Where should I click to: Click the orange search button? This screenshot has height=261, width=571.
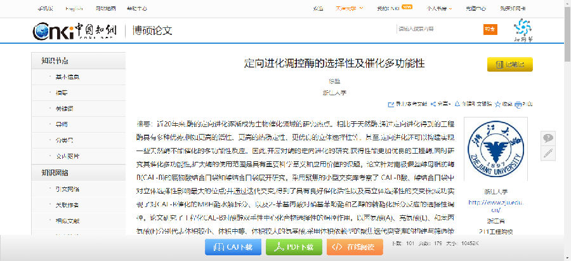click(x=490, y=29)
